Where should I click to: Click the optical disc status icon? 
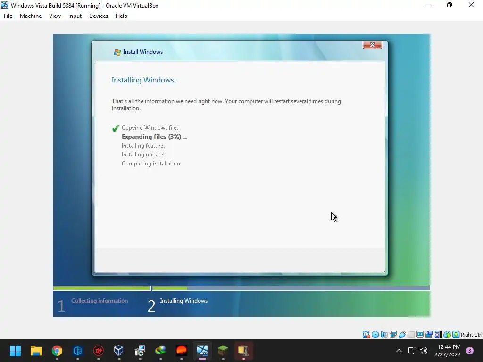click(375, 335)
